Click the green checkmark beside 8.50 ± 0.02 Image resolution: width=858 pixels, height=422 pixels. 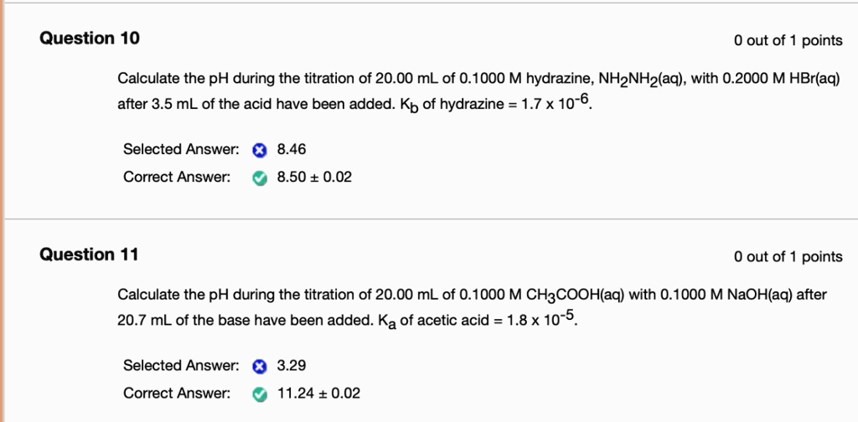pos(260,178)
